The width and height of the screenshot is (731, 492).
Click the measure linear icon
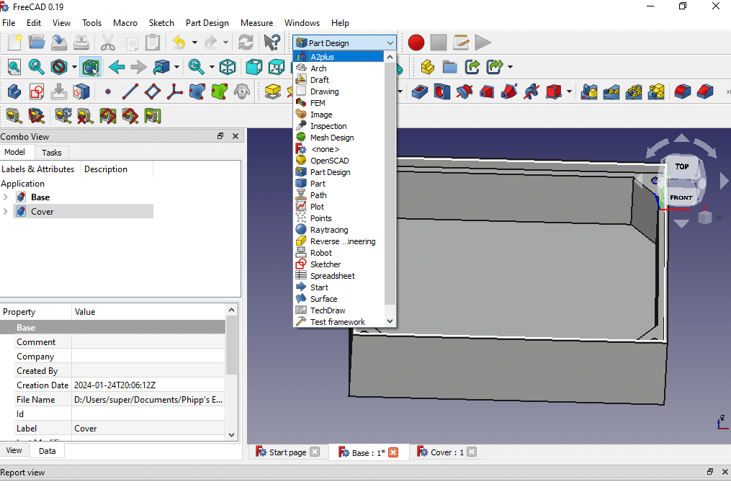[x=14, y=116]
